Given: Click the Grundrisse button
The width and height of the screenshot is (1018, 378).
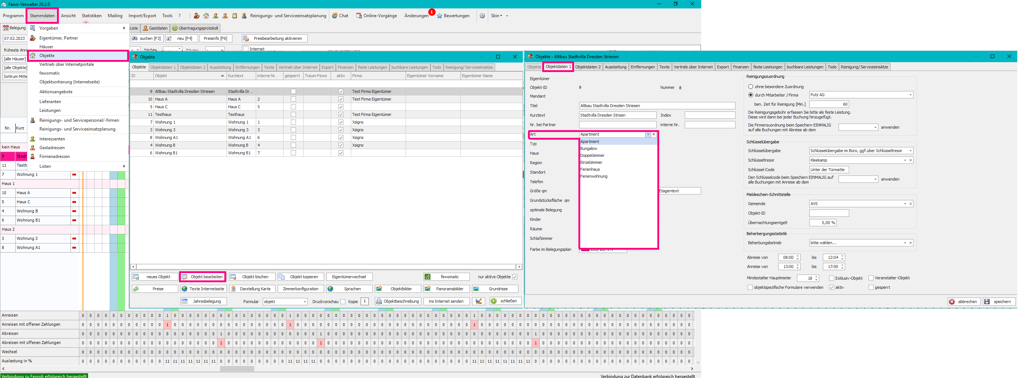Looking at the screenshot, I should [495, 289].
